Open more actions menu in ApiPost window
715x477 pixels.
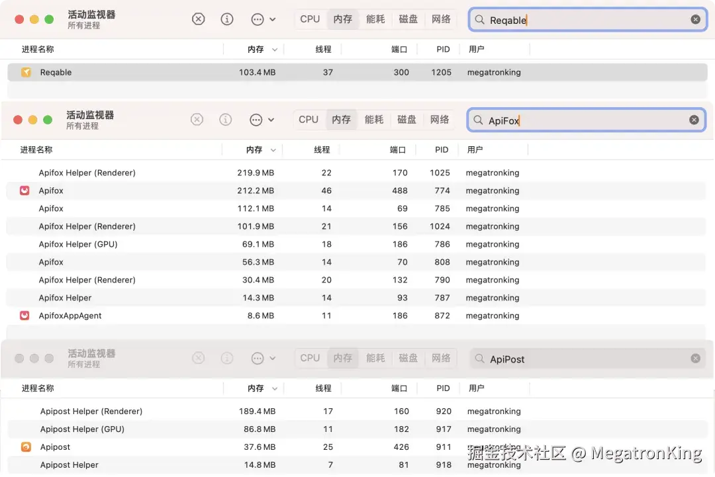(258, 358)
